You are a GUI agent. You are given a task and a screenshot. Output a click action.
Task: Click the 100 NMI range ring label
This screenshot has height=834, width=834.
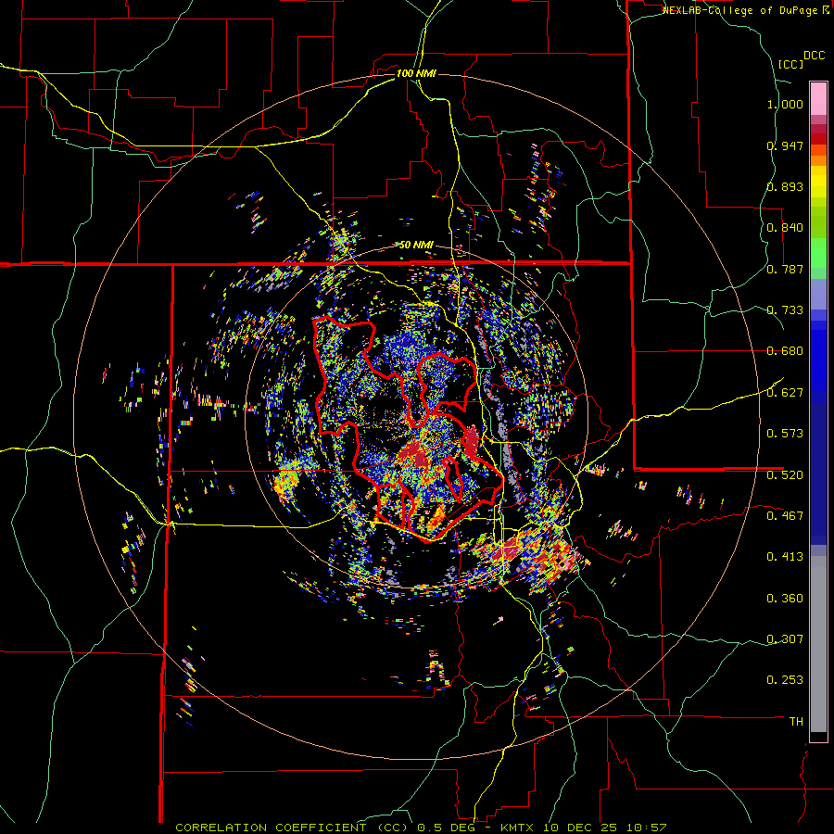[416, 73]
